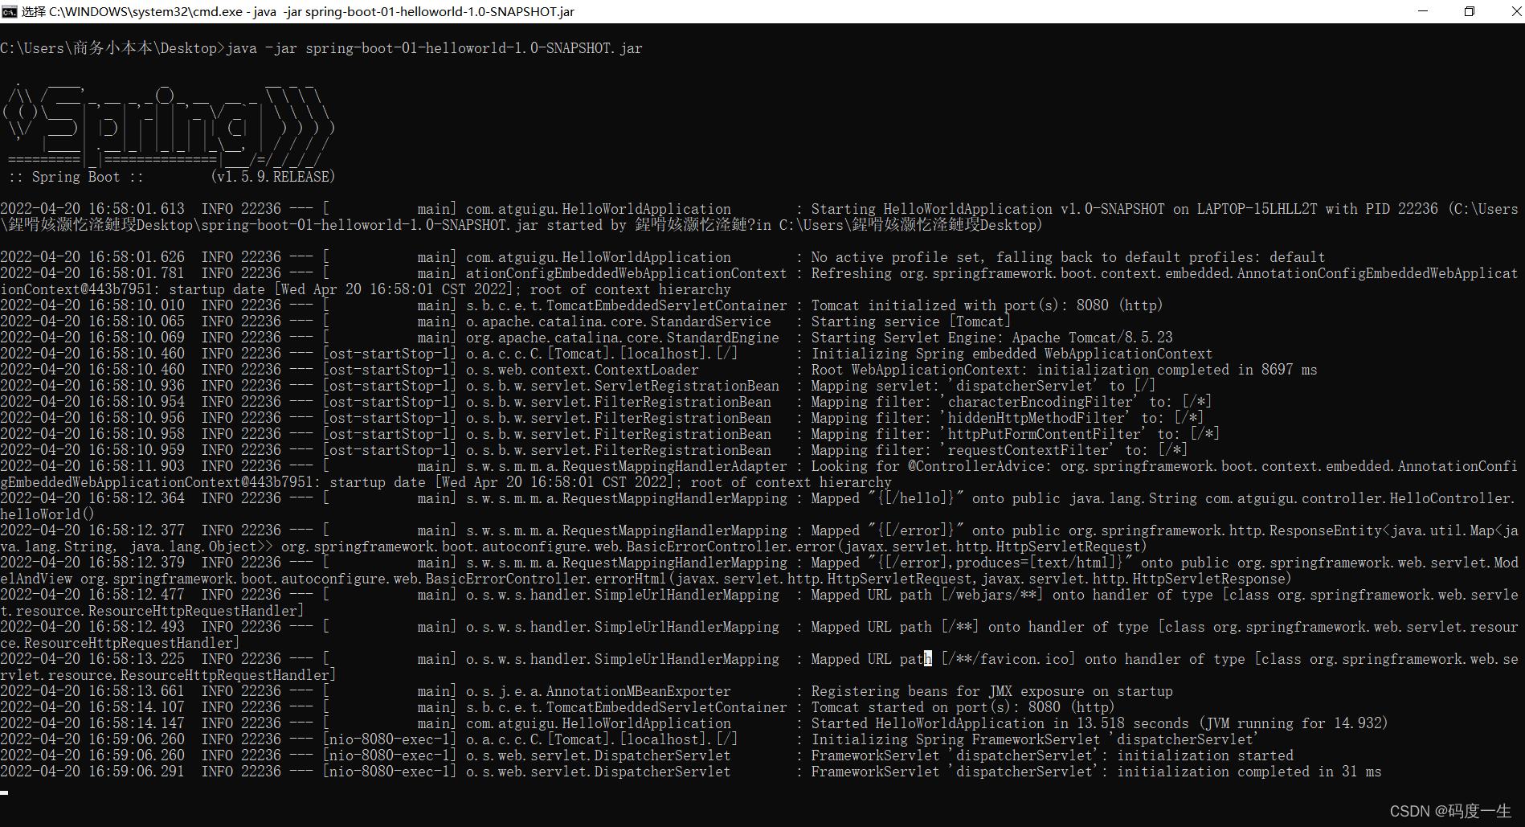Viewport: 1525px width, 827px height.
Task: Click thread name '[nio-8080-exec-1]' on 16:59:06.291 line
Action: click(390, 772)
